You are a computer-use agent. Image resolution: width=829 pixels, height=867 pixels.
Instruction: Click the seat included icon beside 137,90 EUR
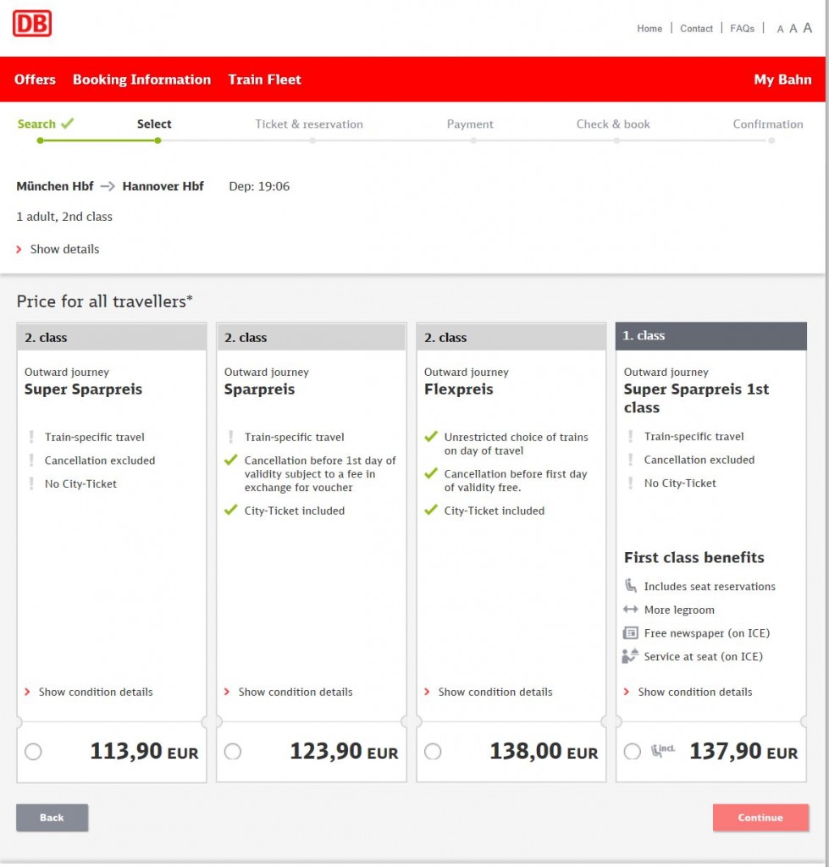662,750
